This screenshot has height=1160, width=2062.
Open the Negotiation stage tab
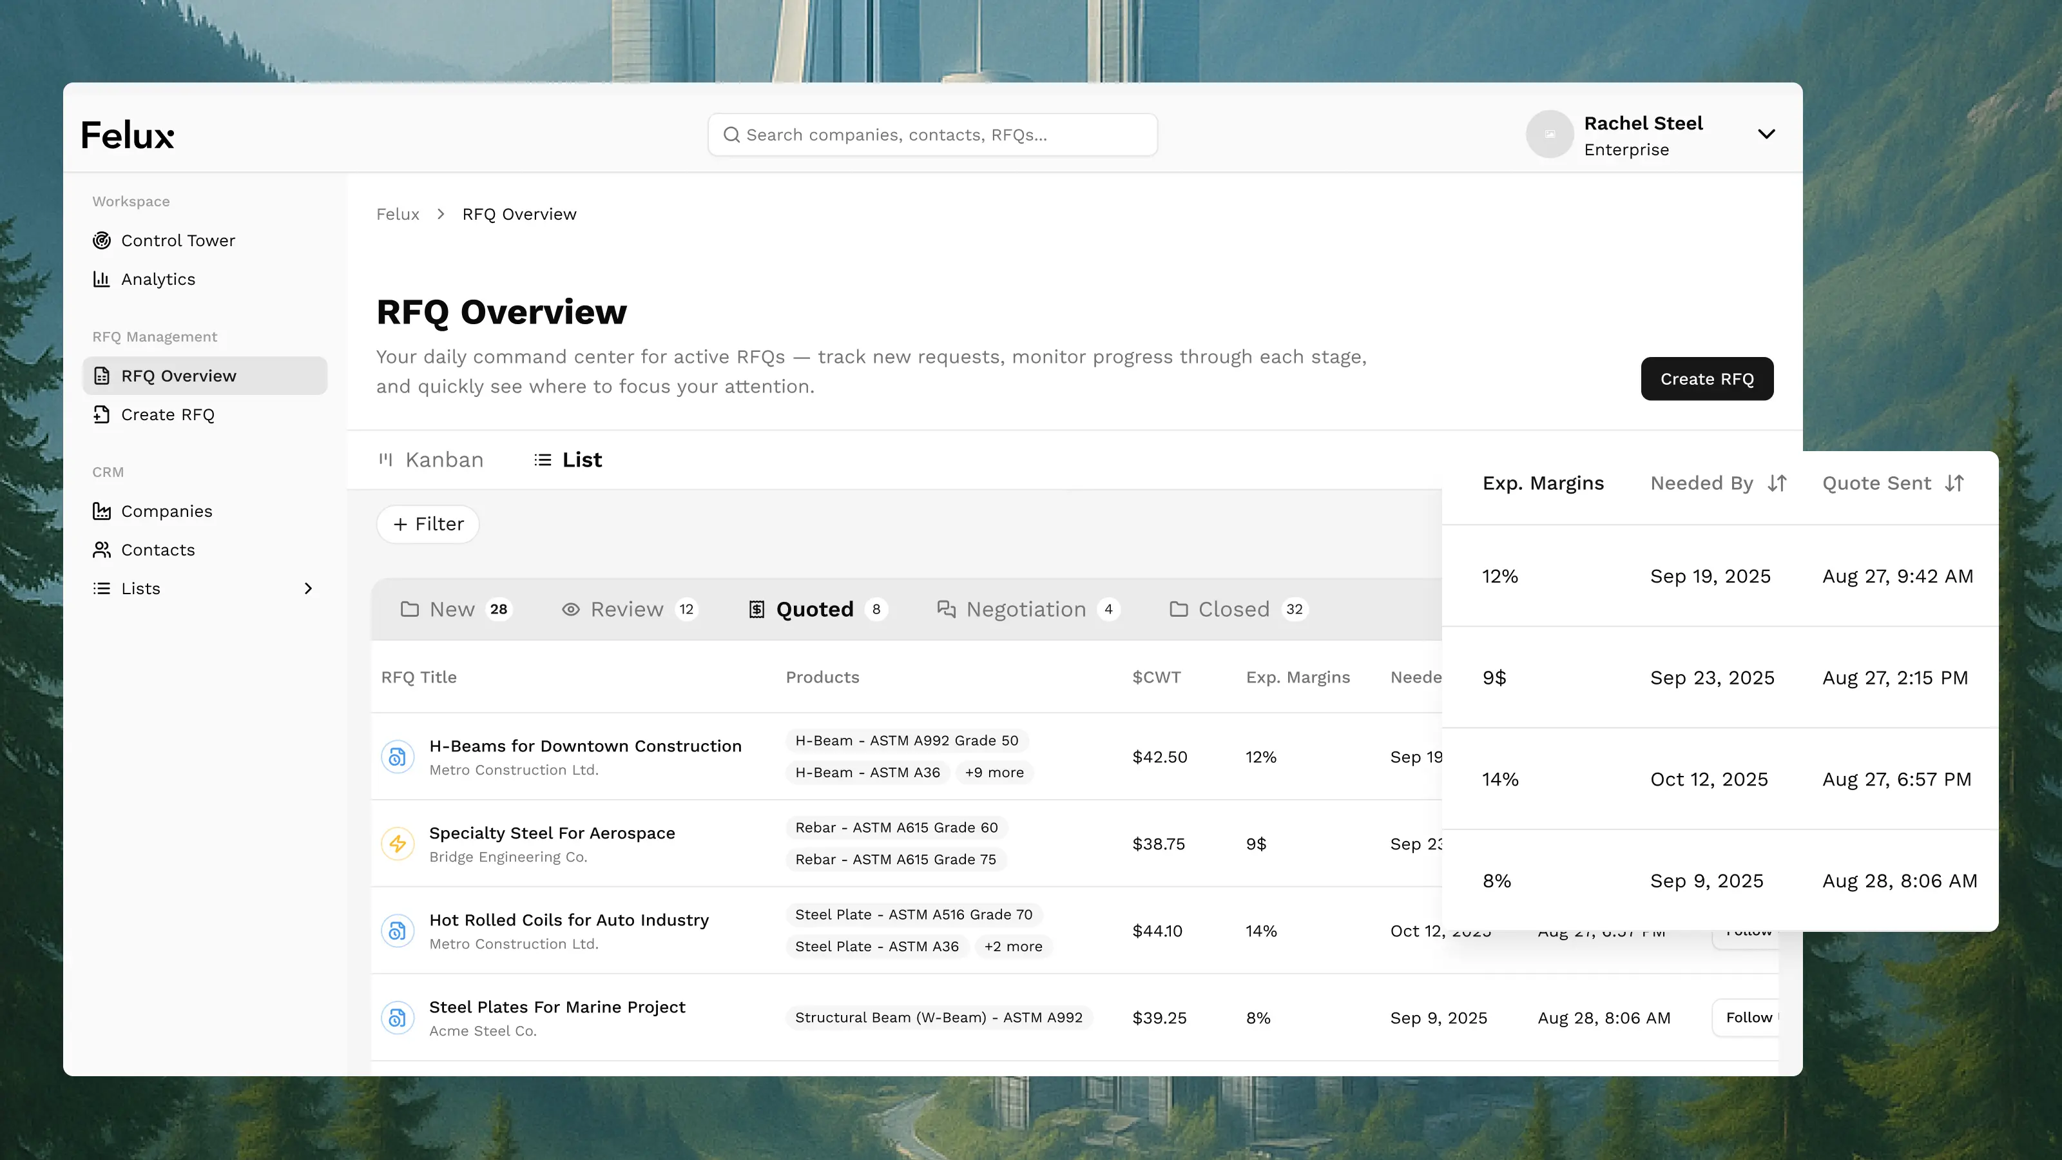(1026, 609)
